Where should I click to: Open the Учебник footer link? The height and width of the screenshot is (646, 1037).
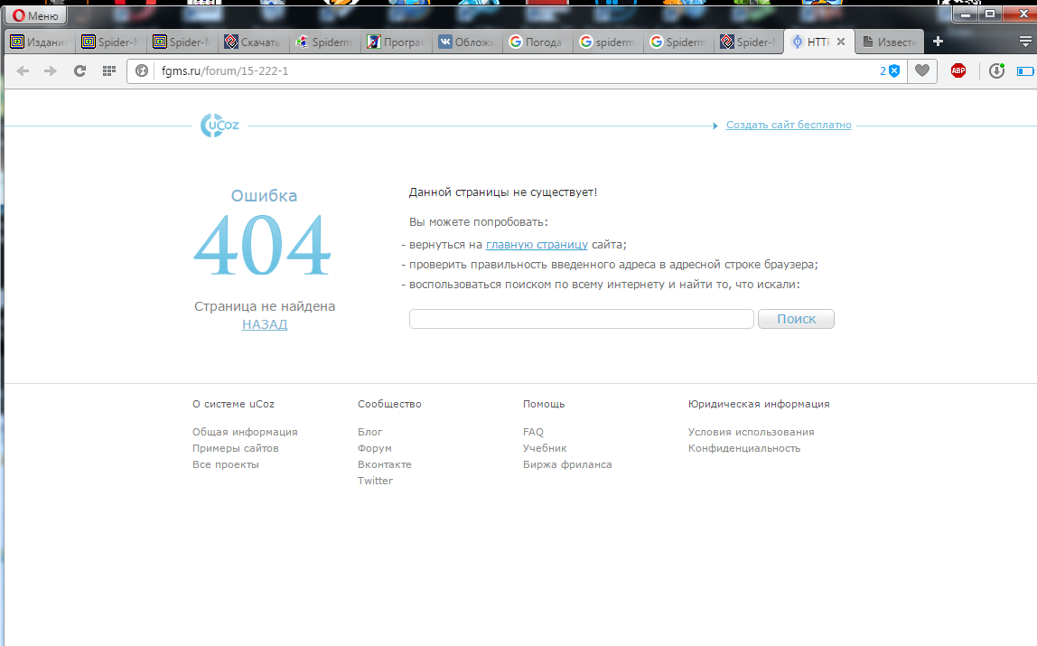[x=545, y=448]
